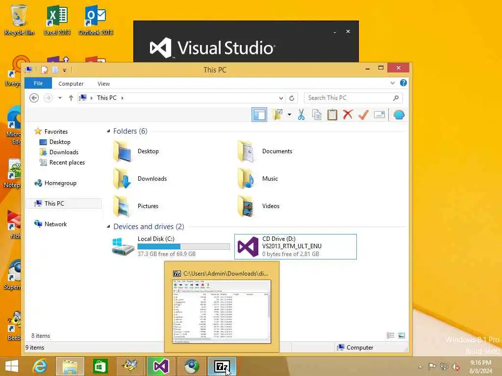Open the Documents folder
The height and width of the screenshot is (376, 502).
[265, 151]
